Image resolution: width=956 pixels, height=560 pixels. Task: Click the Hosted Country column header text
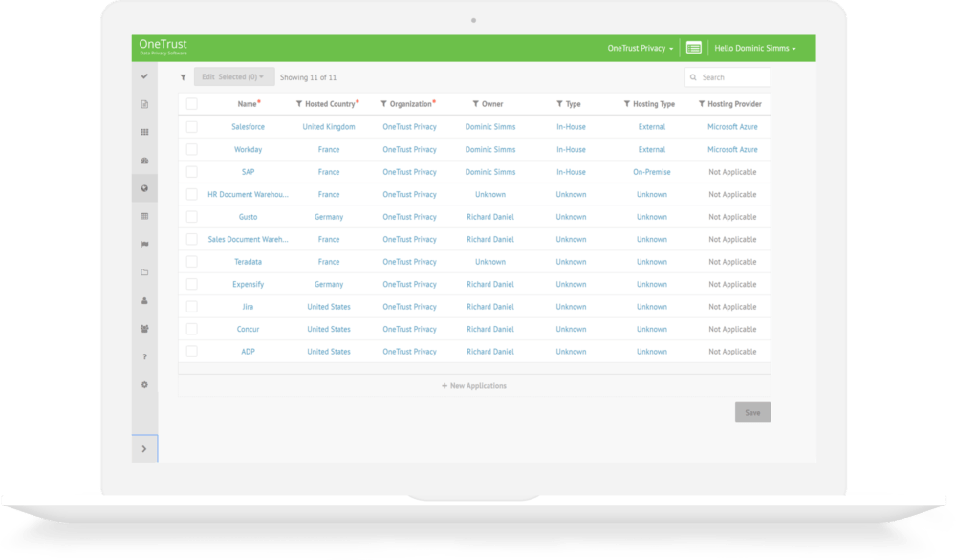tap(330, 104)
